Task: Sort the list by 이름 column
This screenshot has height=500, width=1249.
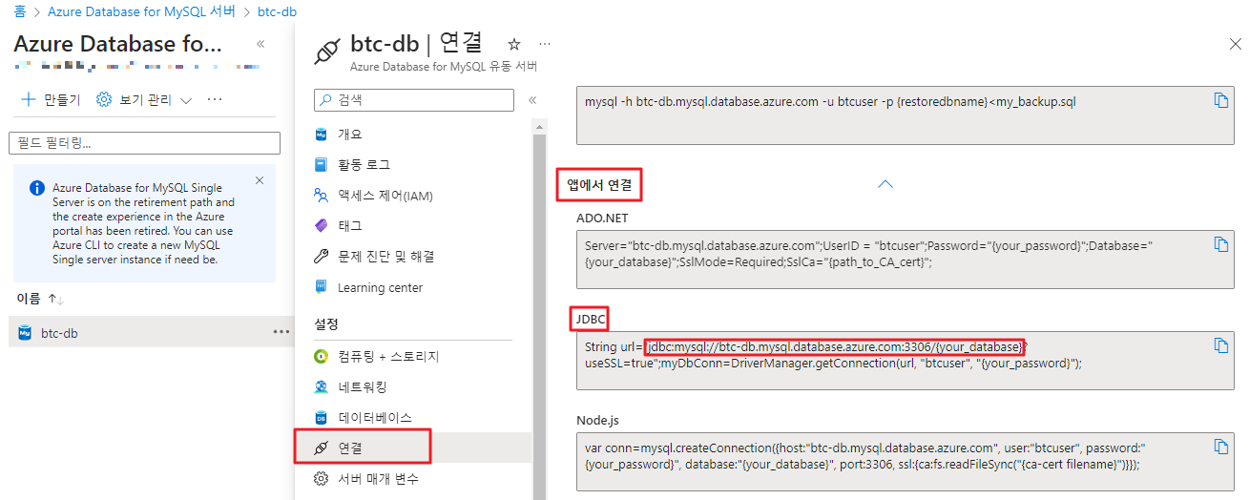Action: (x=40, y=300)
